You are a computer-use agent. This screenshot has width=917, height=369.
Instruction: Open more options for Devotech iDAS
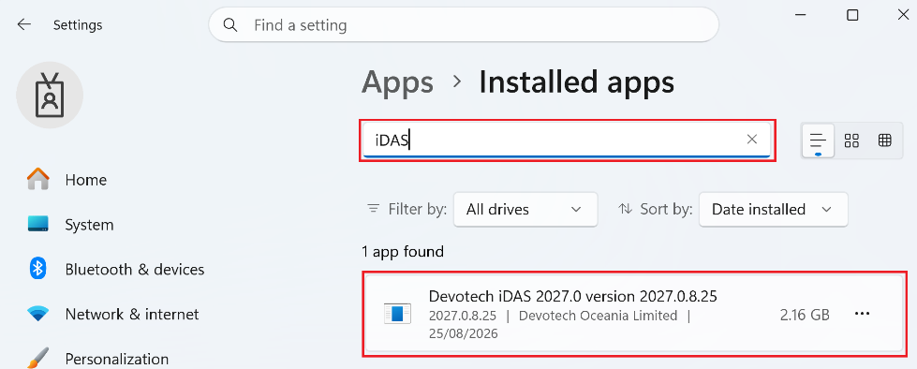[863, 314]
